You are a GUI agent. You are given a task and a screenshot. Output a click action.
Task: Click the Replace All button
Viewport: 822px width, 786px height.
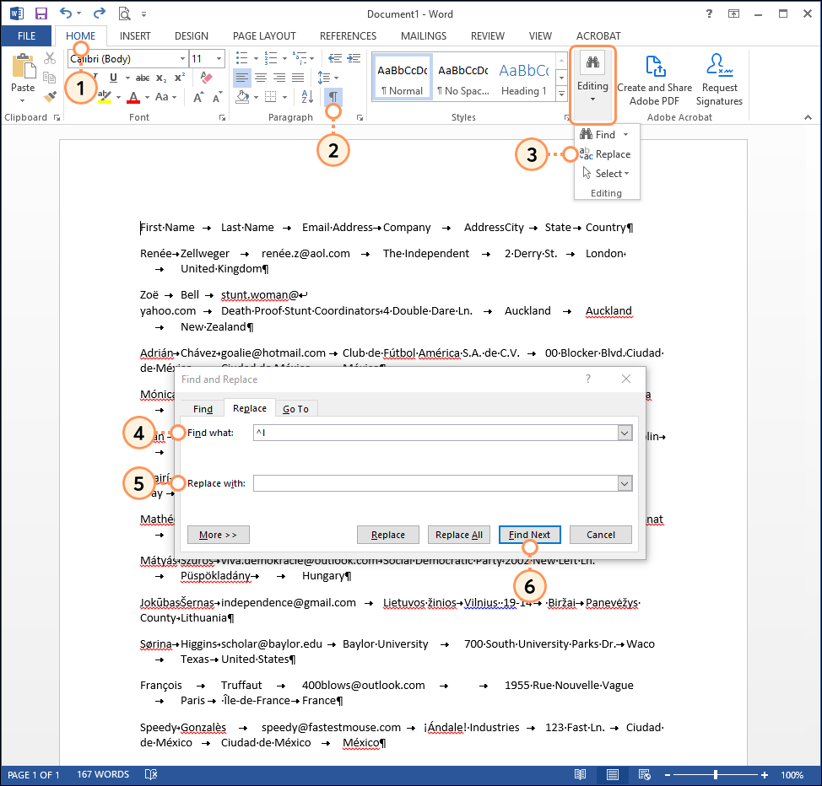pyautogui.click(x=459, y=535)
